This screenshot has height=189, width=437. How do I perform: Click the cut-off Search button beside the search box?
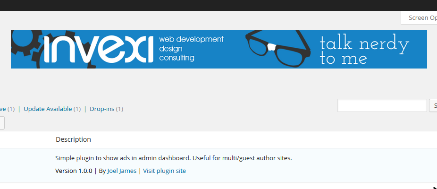point(433,105)
